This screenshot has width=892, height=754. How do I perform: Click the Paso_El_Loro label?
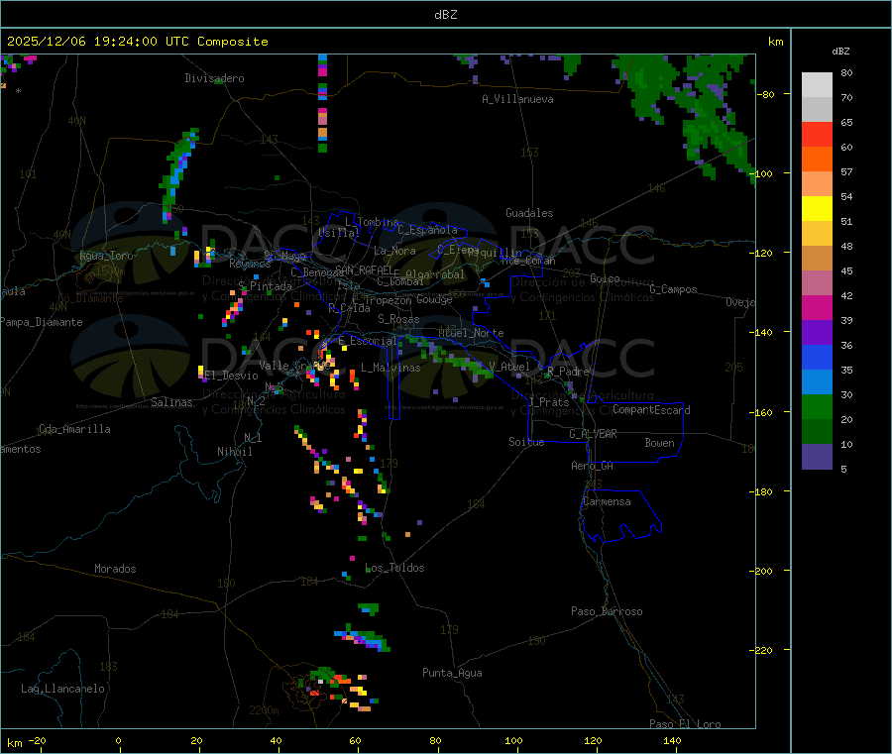686,724
